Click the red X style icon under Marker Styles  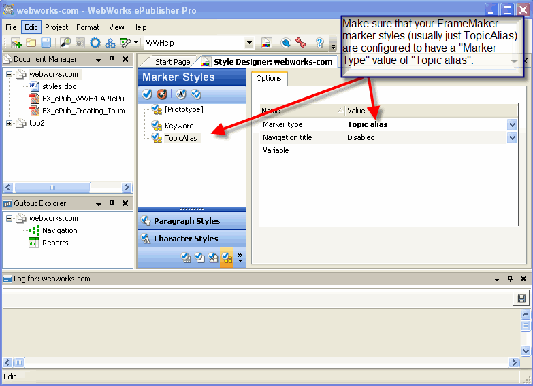[162, 94]
